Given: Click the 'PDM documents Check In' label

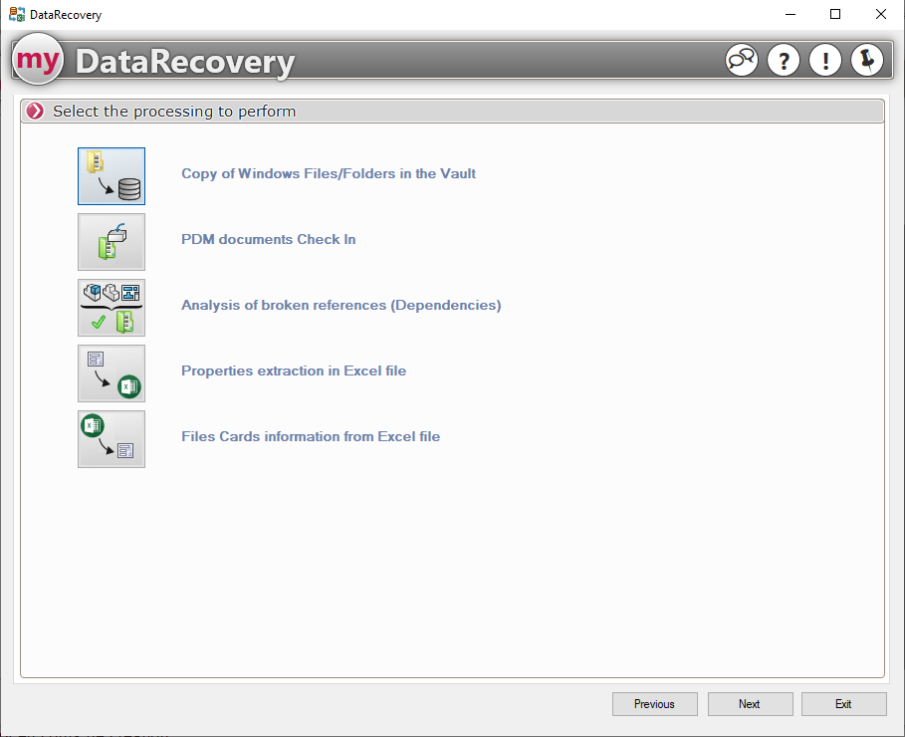Looking at the screenshot, I should (268, 239).
